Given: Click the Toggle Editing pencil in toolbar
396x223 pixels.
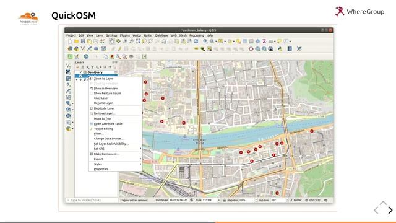Looking at the screenshot, I should click(x=119, y=49).
